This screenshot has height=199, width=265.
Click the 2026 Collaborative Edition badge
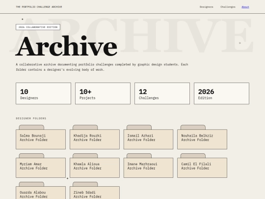(x=38, y=27)
